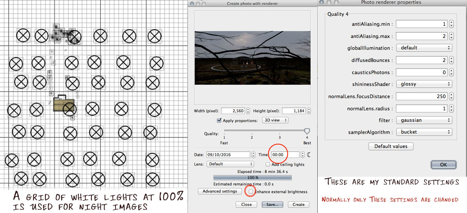Focus the causticsPhotons value field
467x213 pixels.
click(422, 72)
